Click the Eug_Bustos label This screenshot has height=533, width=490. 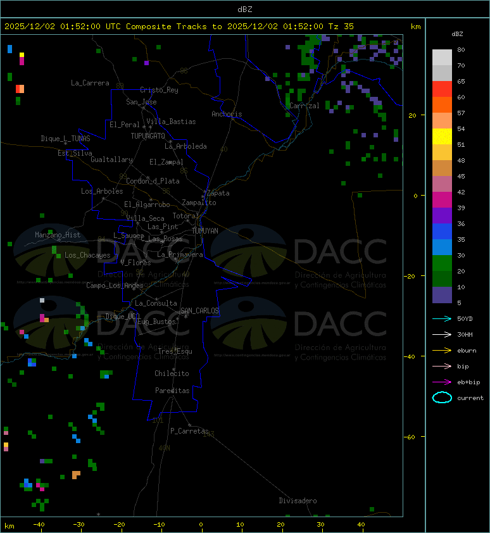point(156,322)
